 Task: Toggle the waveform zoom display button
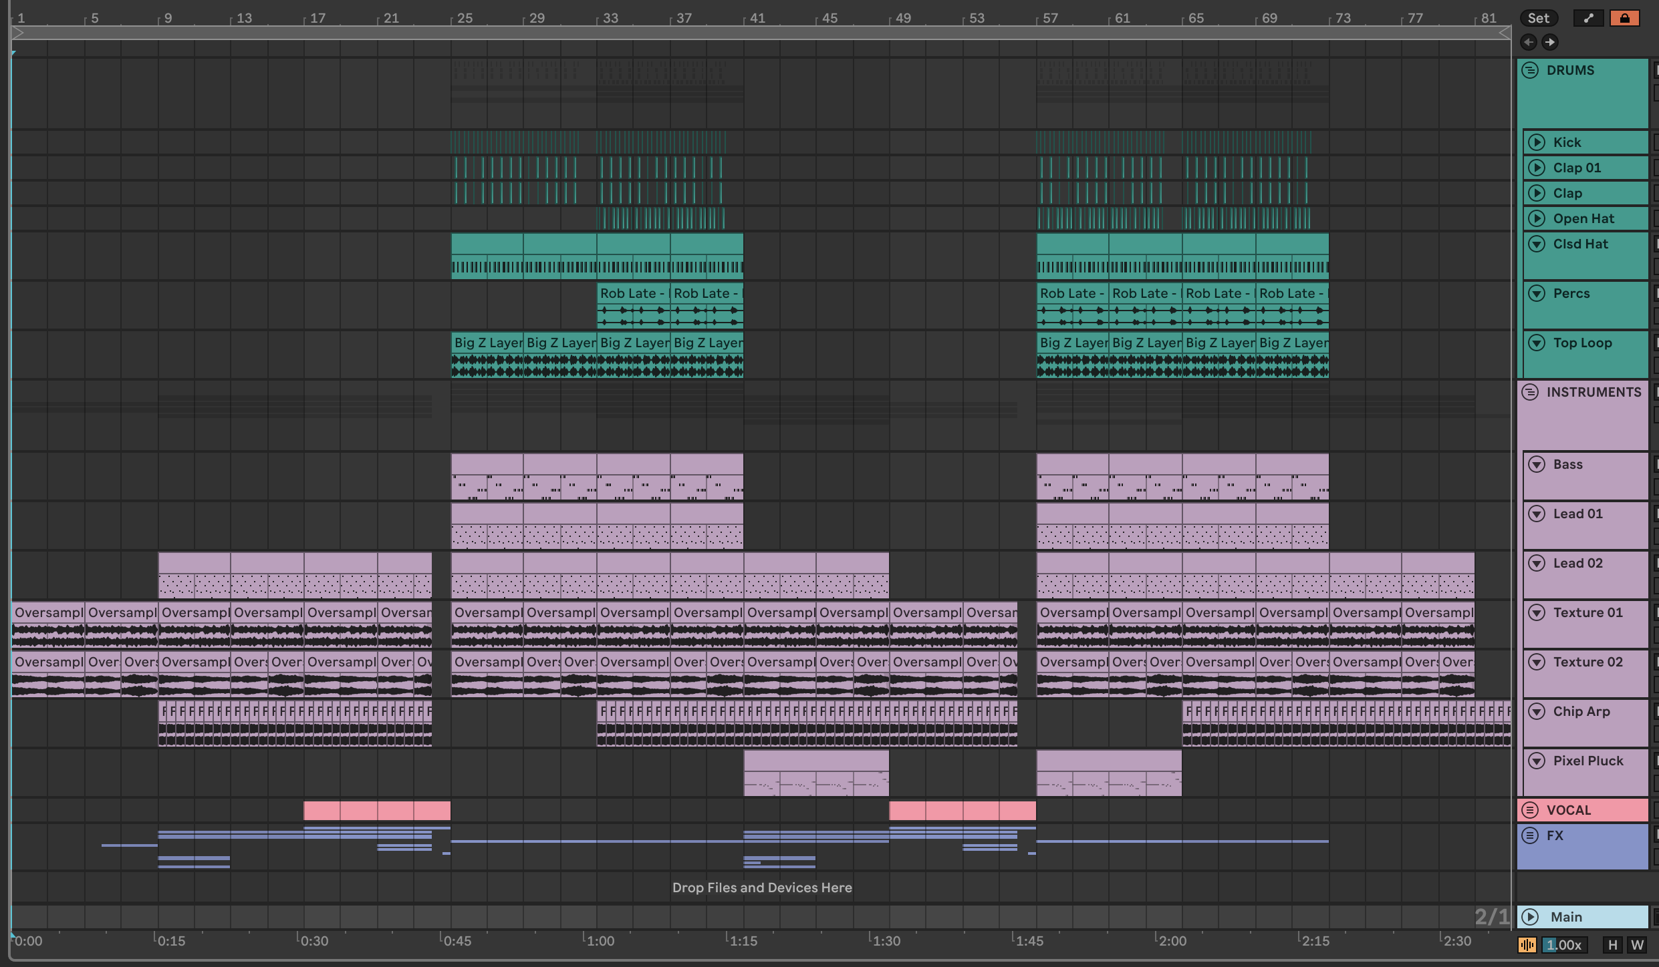coord(1527,945)
